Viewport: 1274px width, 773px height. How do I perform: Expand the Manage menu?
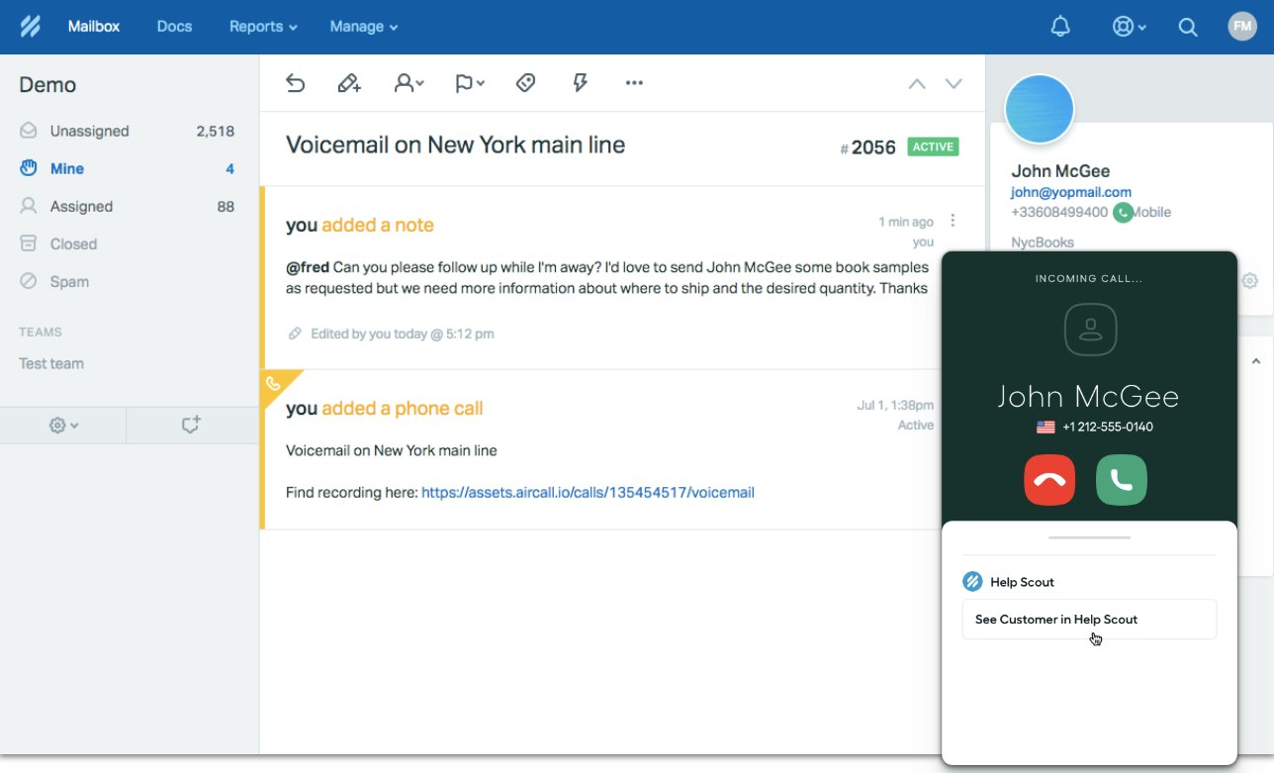coord(364,27)
